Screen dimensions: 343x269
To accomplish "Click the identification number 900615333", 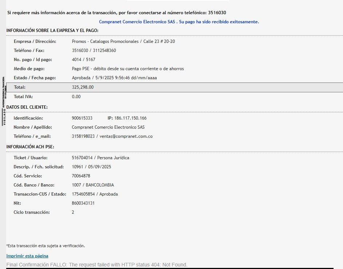I will click(x=82, y=118).
